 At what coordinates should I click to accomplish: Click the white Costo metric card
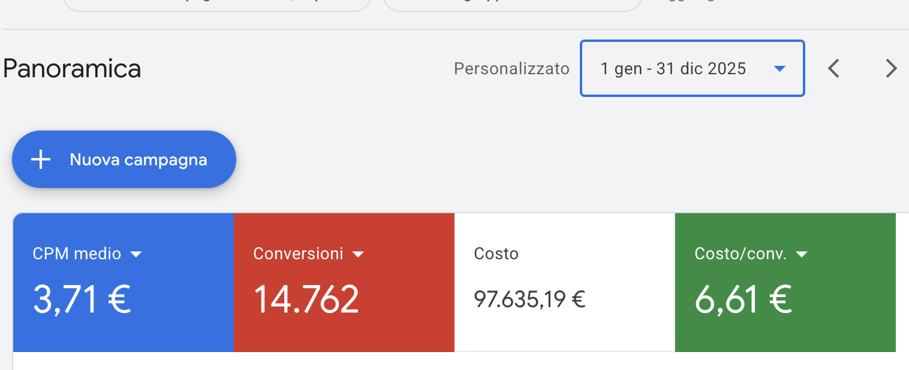564,281
